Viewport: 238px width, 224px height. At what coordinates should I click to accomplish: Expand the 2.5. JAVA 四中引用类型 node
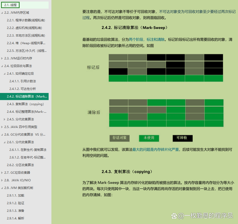2,127
